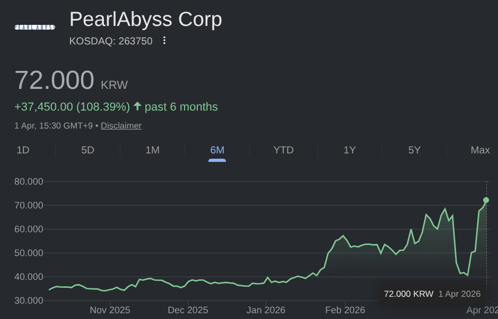The width and height of the screenshot is (498, 319).
Task: Click the green up arrow beside past 6 months
Action: coord(137,106)
